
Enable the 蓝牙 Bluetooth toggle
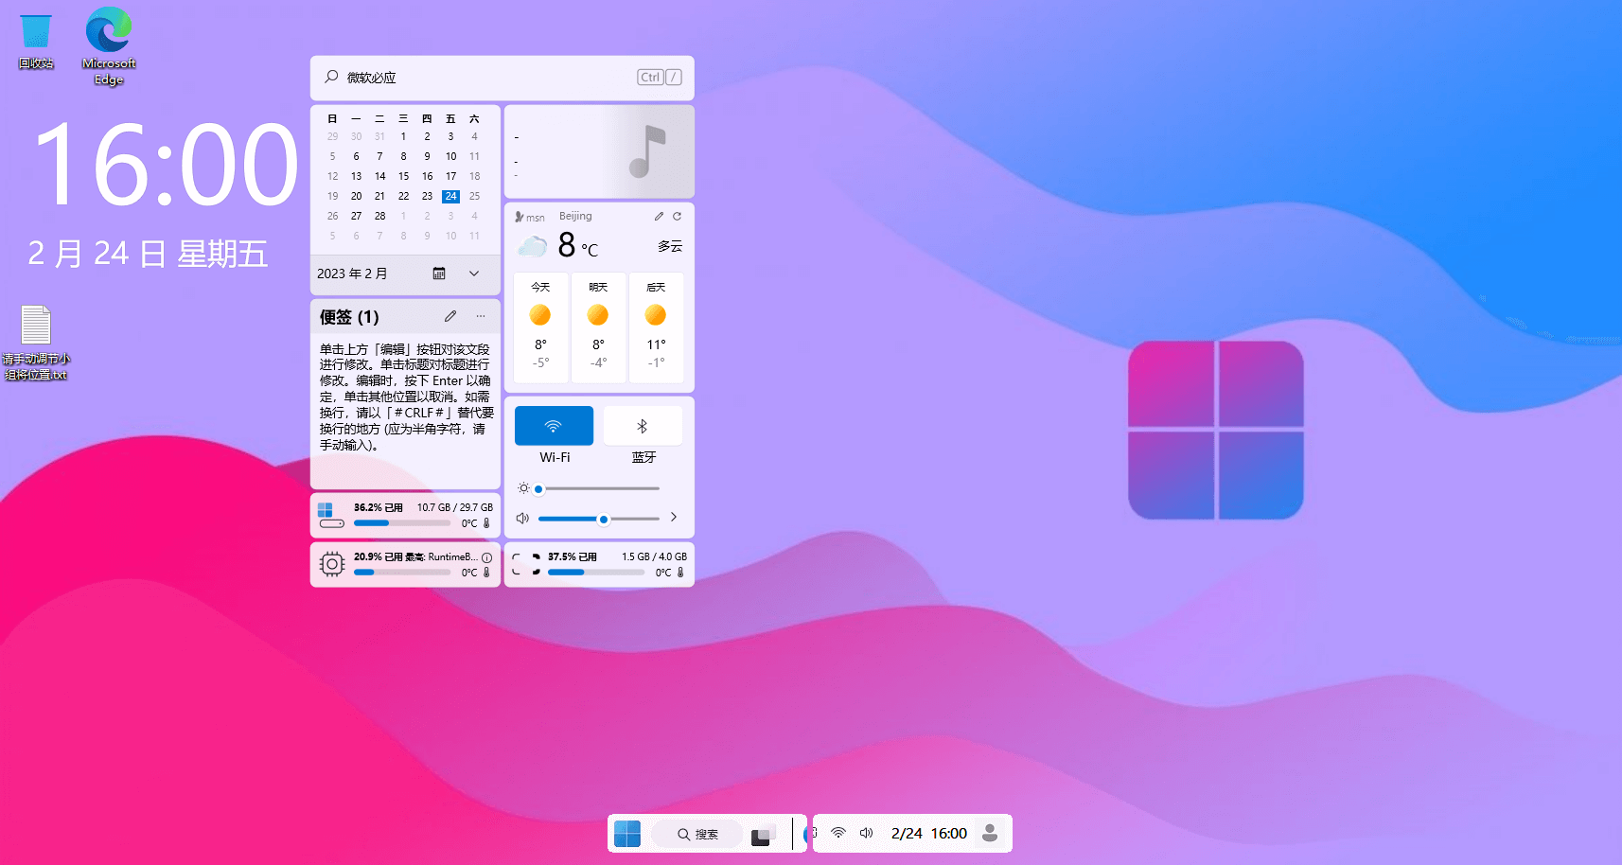click(643, 426)
